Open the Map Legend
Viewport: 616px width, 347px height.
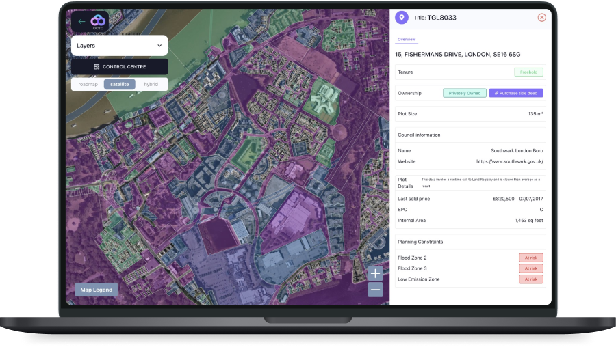(x=97, y=290)
